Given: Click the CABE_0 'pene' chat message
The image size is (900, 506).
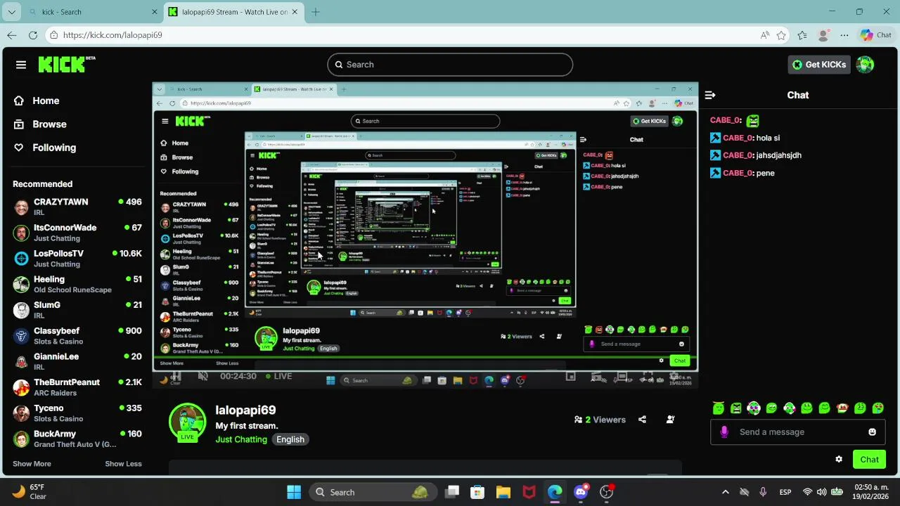Looking at the screenshot, I should pyautogui.click(x=742, y=173).
